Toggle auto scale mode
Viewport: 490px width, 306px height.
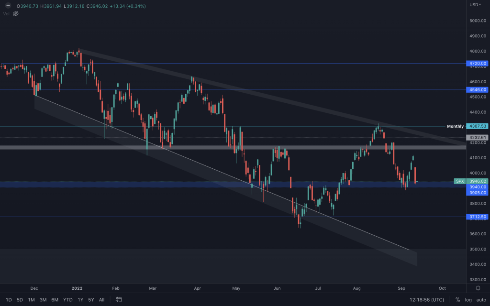tap(480, 300)
